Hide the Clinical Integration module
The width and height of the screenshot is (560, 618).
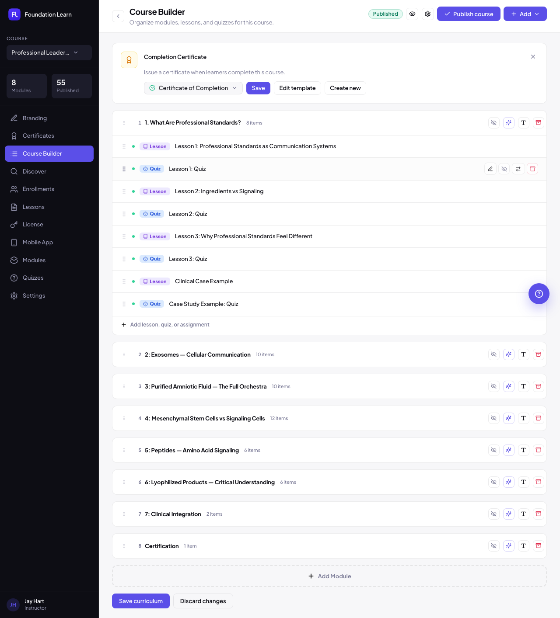point(494,514)
